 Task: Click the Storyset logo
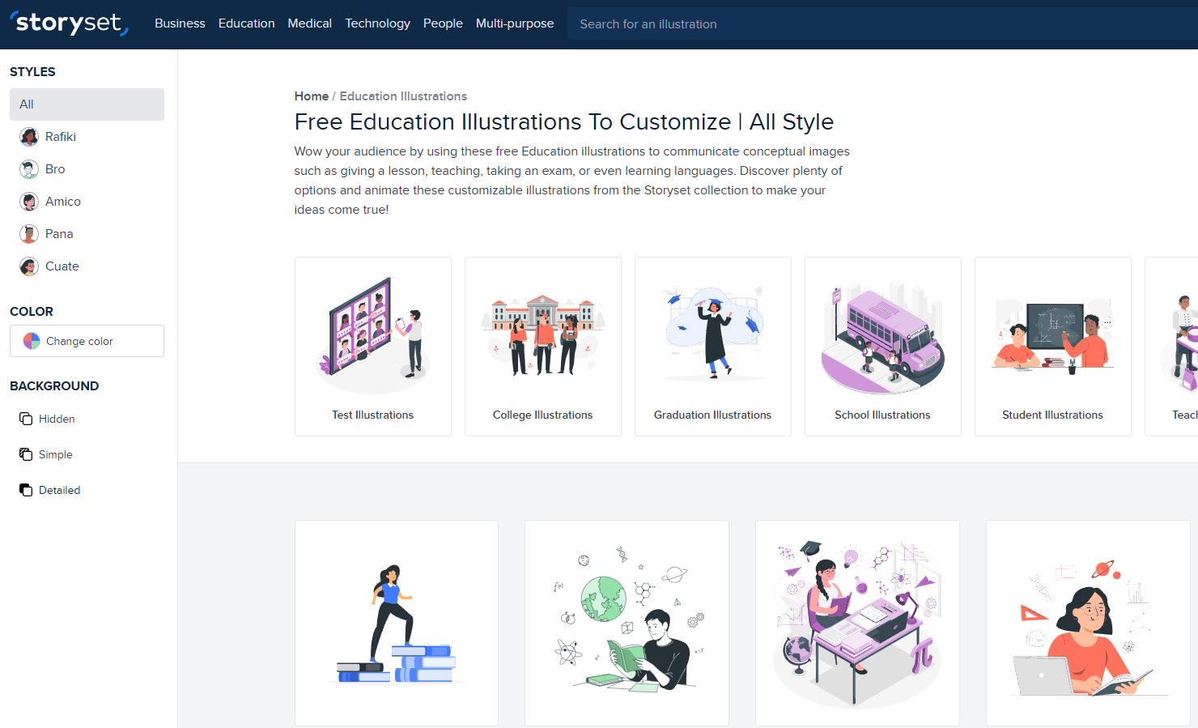click(70, 23)
